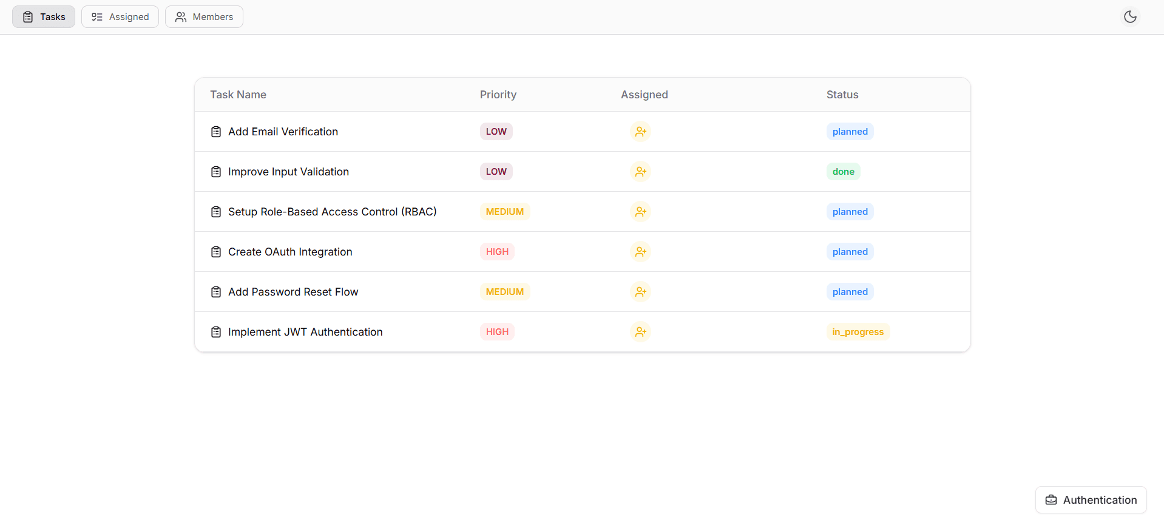Image resolution: width=1164 pixels, height=528 pixels.
Task: Assign a member to Implement JWT Authentication
Action: 640,332
